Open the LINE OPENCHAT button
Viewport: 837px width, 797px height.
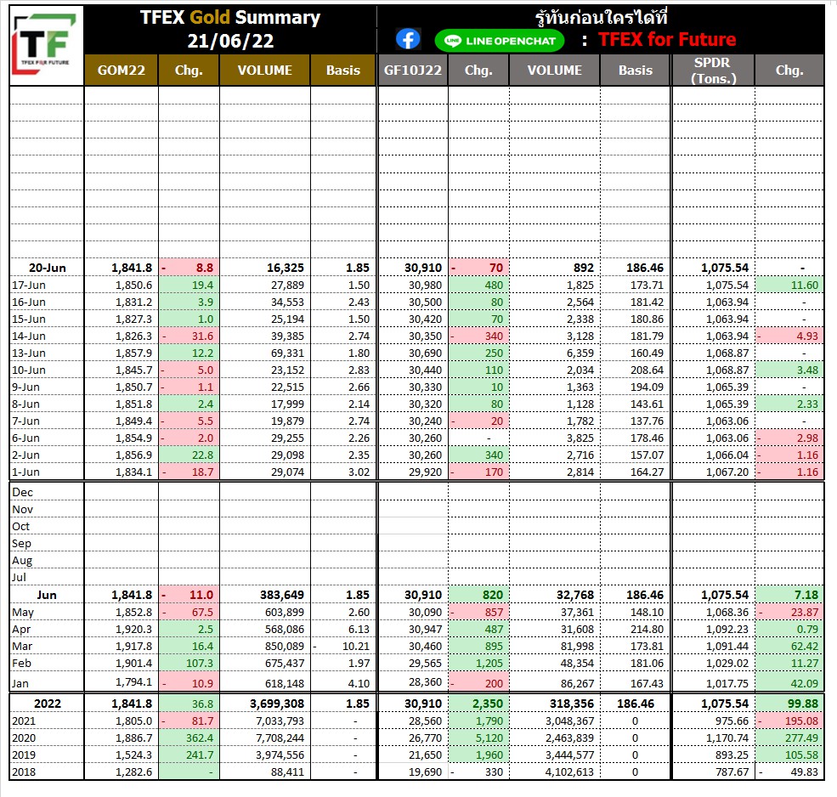(x=500, y=41)
